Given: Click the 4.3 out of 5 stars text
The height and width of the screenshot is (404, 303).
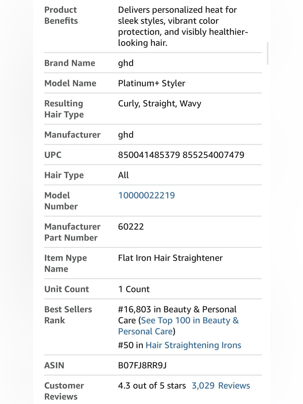Looking at the screenshot, I should pos(152,386).
